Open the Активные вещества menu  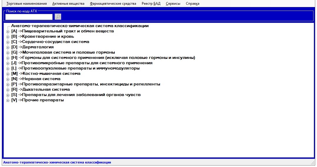tap(68, 4)
